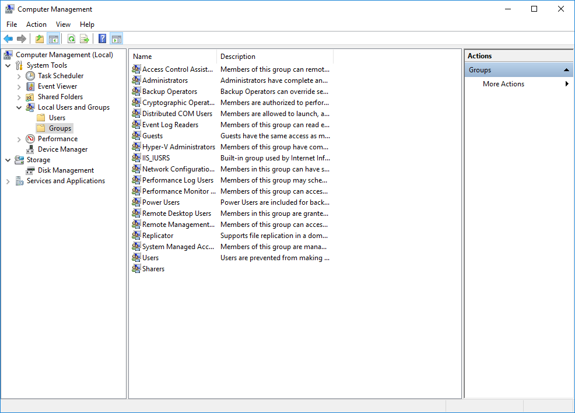Open the File menu
575x413 pixels.
tap(12, 24)
